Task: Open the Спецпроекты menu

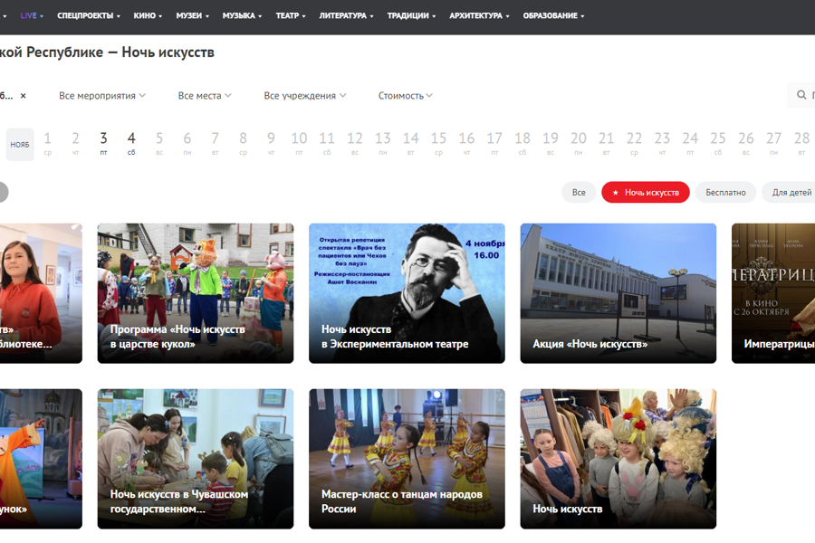Action: pos(89,15)
